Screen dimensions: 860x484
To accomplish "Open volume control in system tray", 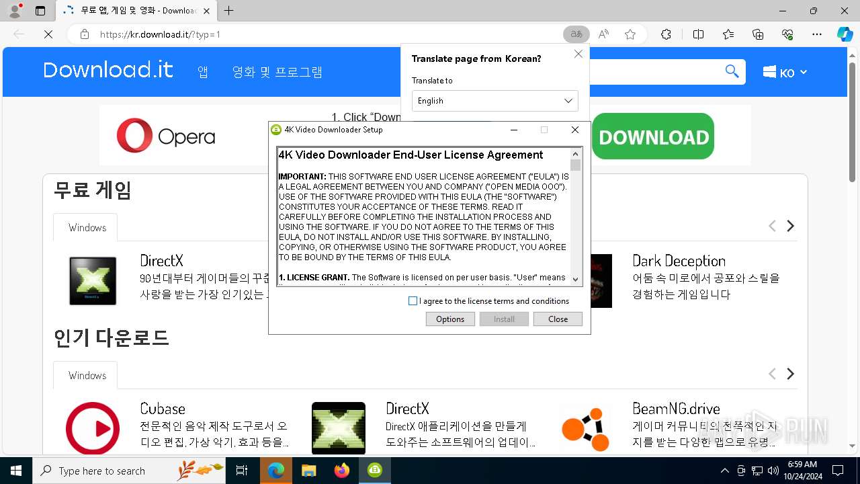I will click(773, 471).
